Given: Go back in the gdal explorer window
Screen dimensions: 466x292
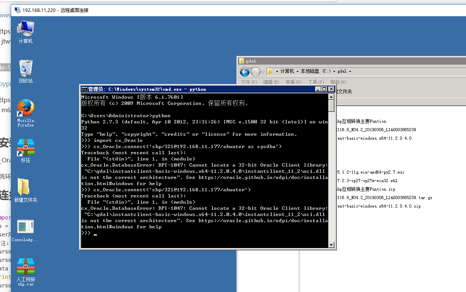Looking at the screenshot, I should pyautogui.click(x=245, y=72).
